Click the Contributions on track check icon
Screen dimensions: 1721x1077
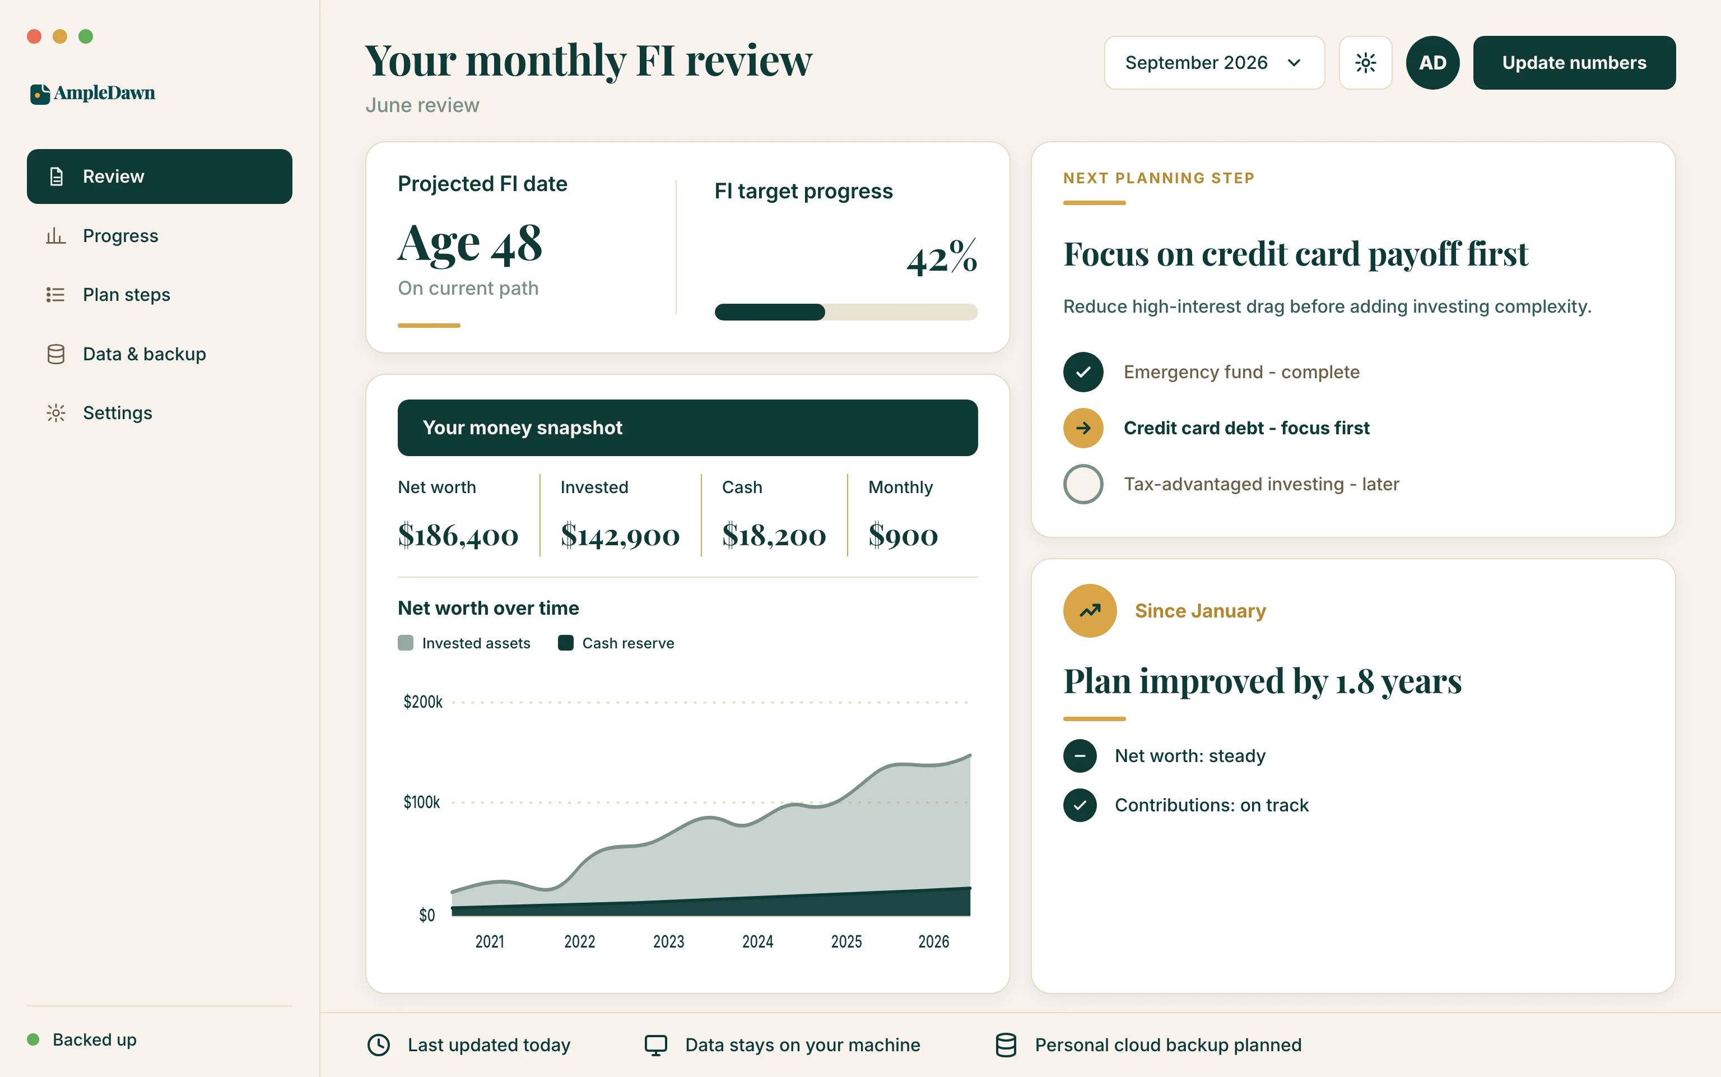tap(1080, 805)
